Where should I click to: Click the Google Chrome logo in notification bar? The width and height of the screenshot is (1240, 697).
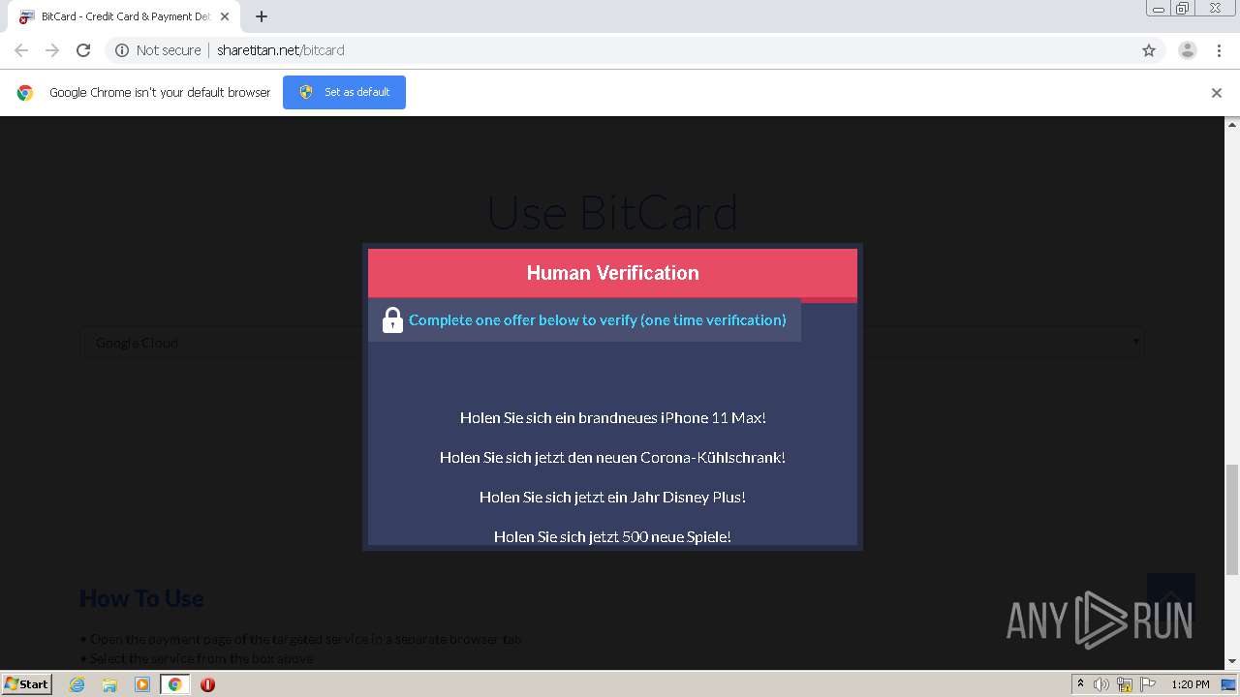pos(25,93)
